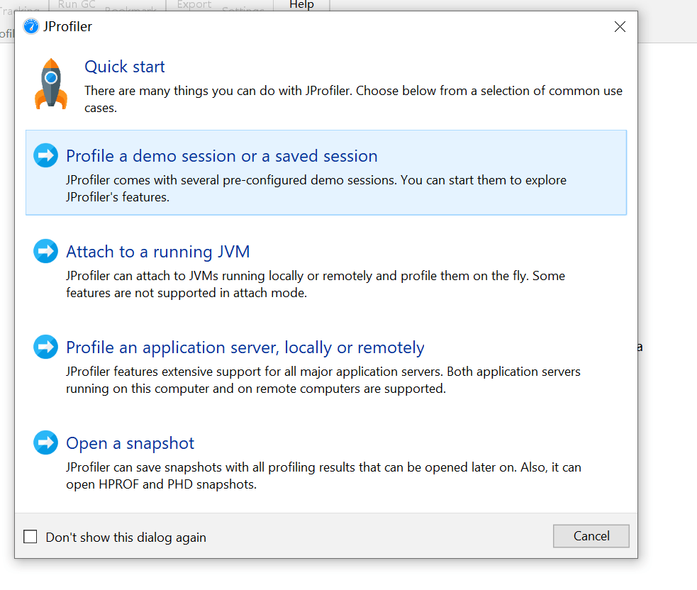The height and width of the screenshot is (590, 697).
Task: Click arrow icon beside Open a snapshot
Action: pos(46,443)
